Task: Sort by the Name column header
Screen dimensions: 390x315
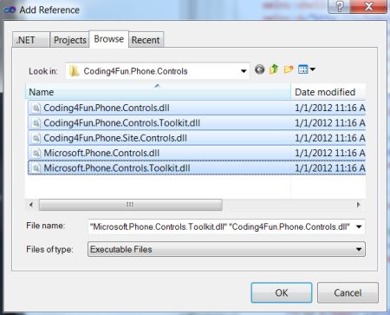Action: [x=158, y=92]
